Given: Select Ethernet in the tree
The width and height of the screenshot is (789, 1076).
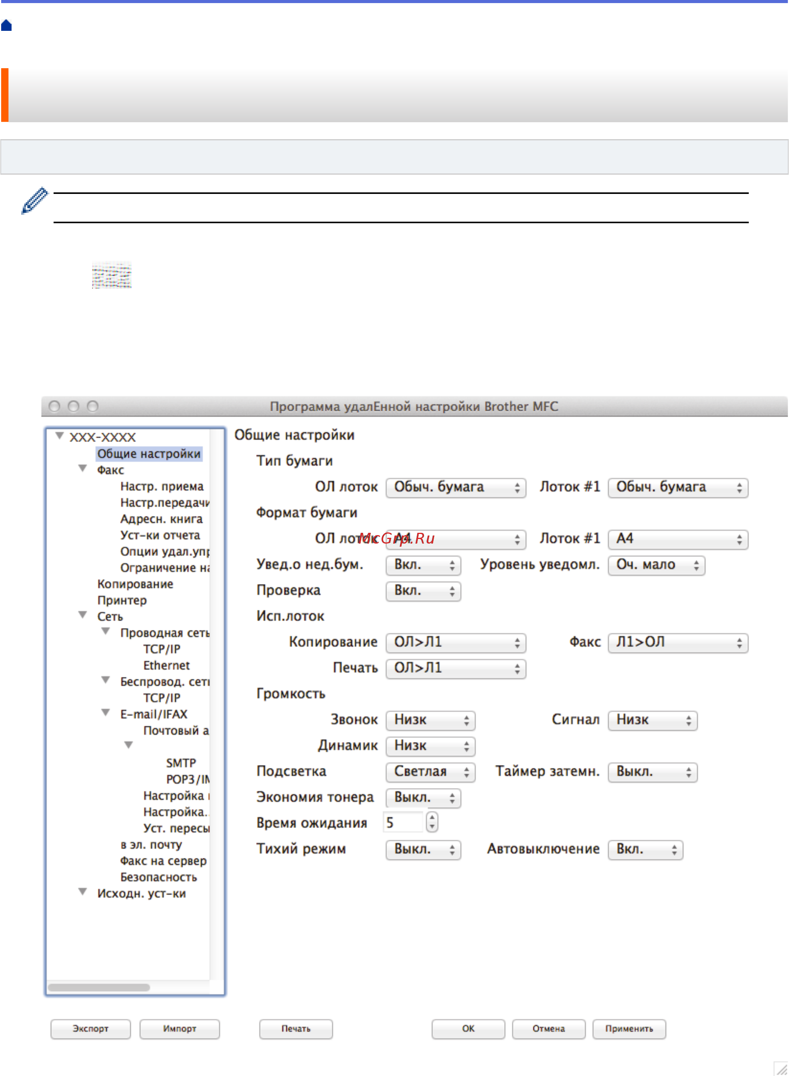Looking at the screenshot, I should [166, 665].
